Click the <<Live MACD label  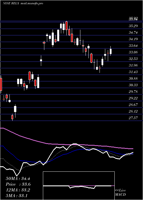(x=120, y=192)
